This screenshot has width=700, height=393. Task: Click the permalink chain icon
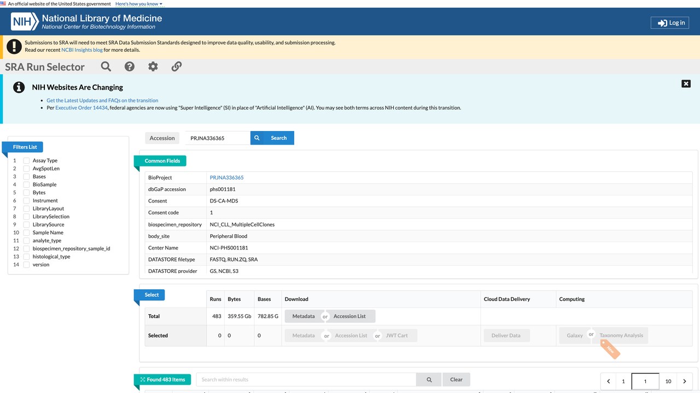(x=177, y=67)
